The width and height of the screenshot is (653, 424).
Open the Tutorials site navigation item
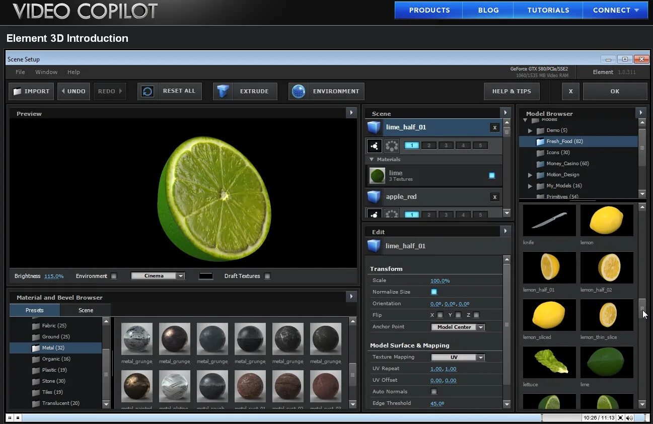(548, 10)
